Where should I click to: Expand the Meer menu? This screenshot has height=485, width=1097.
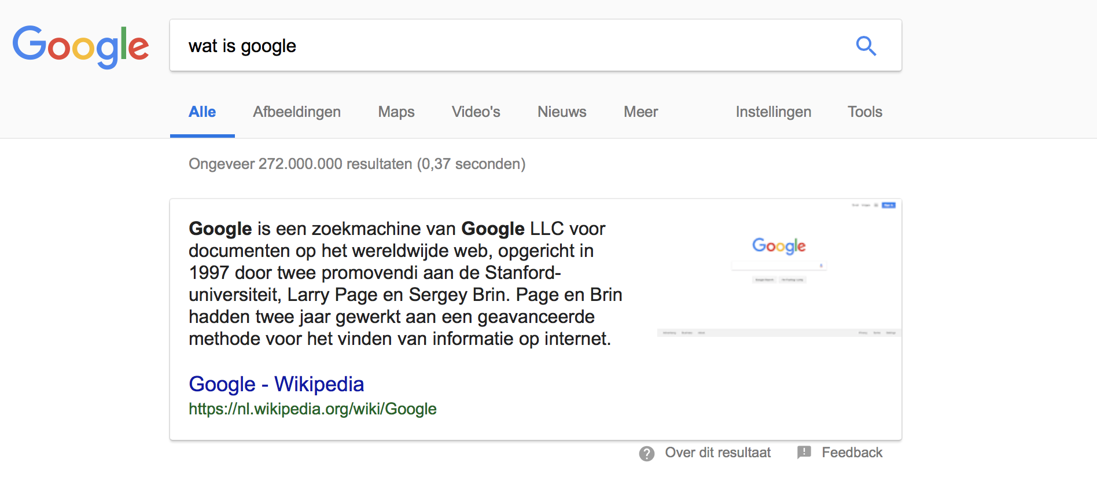coord(640,112)
